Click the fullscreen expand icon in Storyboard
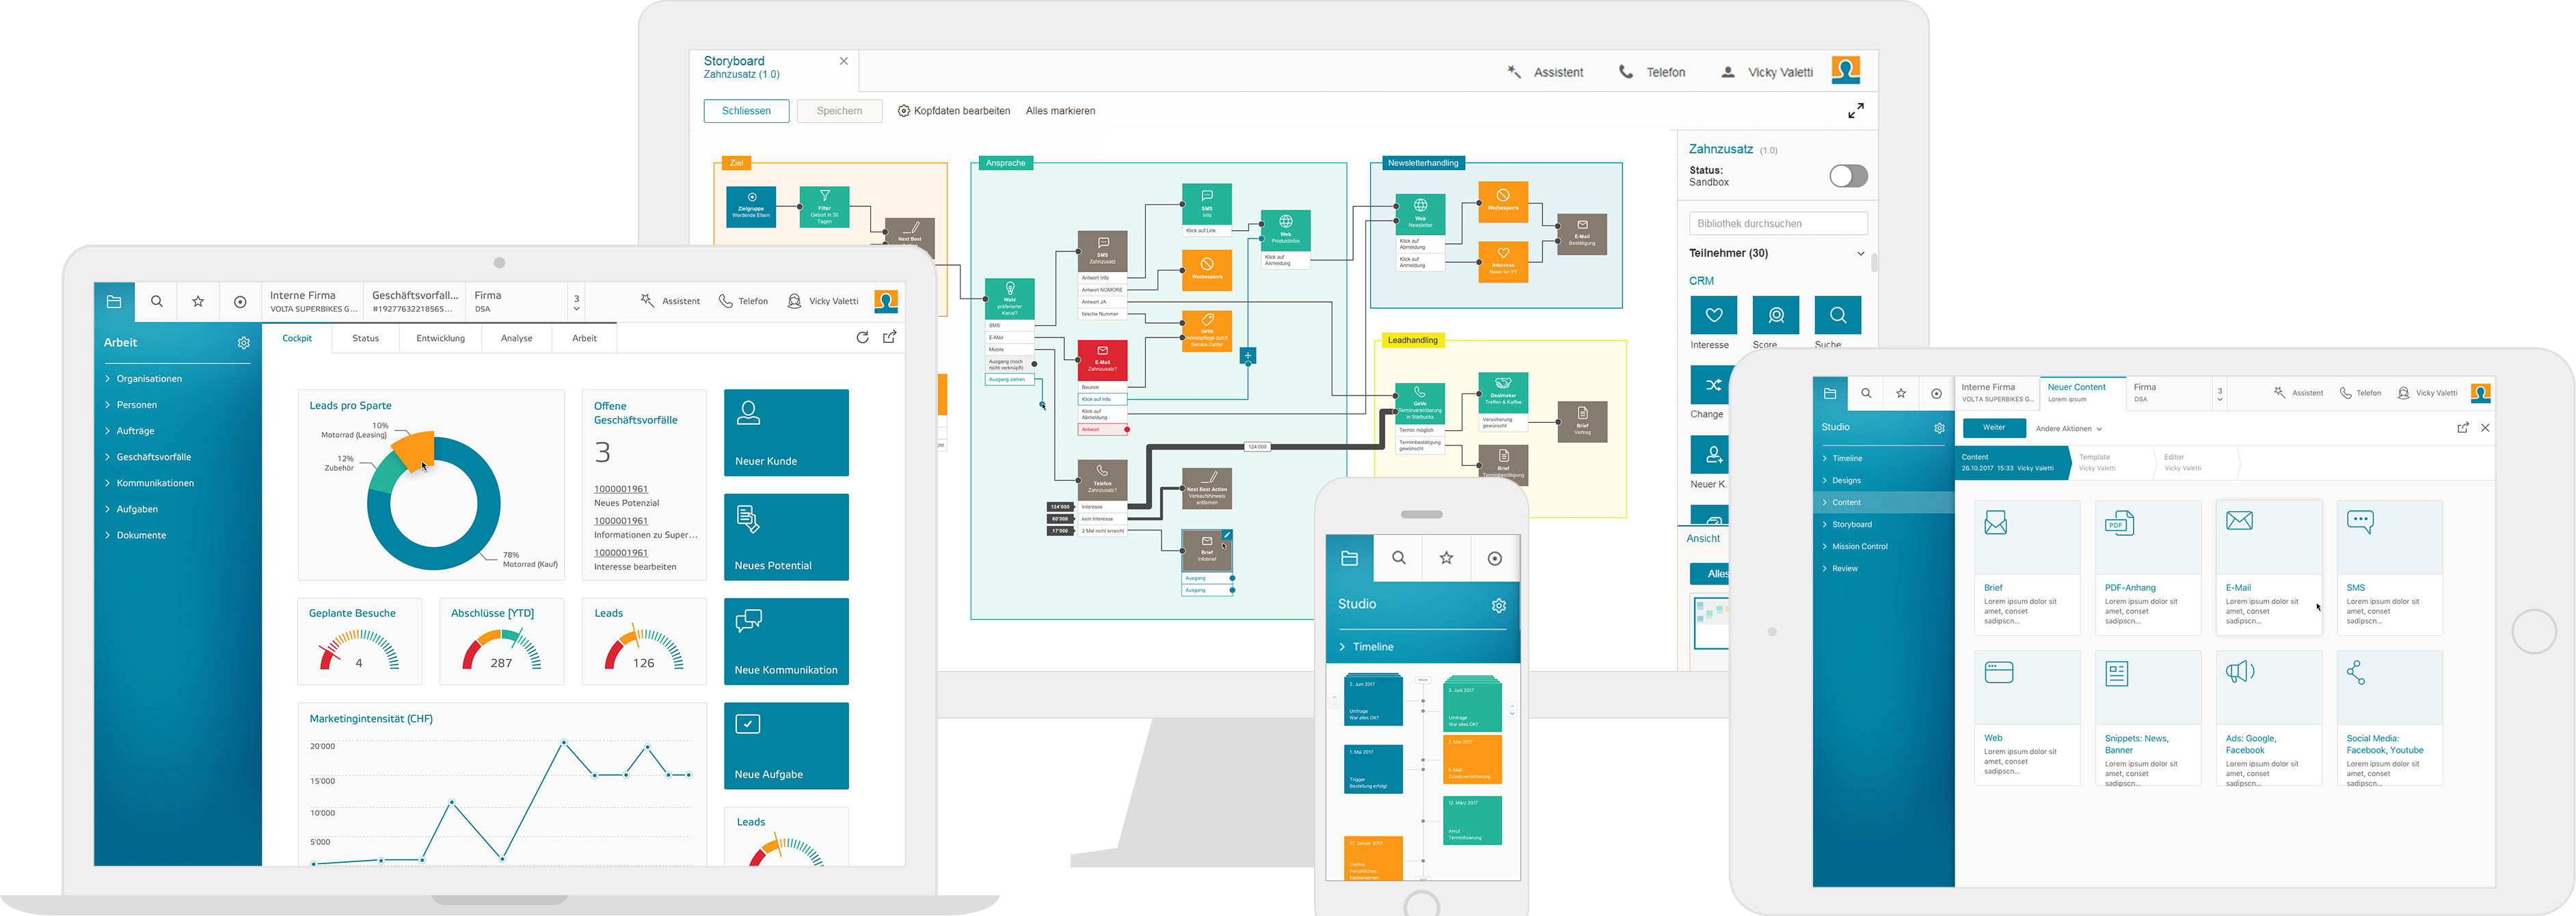 [1855, 111]
